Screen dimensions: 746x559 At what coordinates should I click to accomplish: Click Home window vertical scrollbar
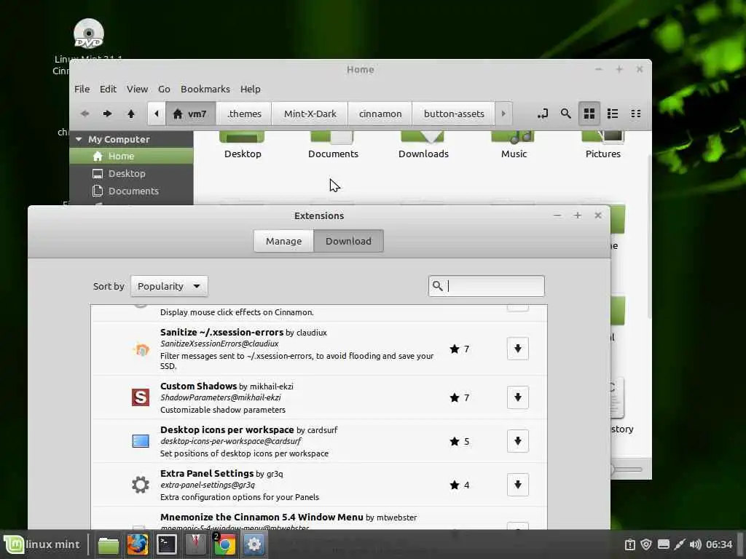[x=649, y=237]
